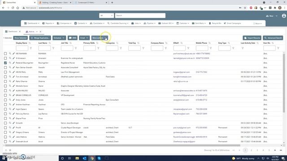Sort by the Display Name column arrows

(x=30, y=43)
